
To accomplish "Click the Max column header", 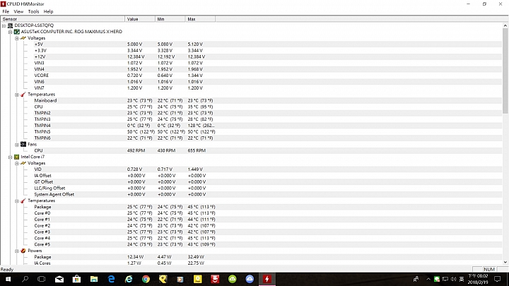I will (x=200, y=19).
